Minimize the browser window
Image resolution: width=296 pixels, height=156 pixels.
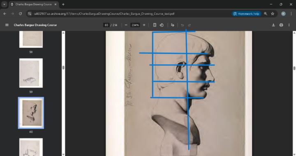(x=271, y=4)
